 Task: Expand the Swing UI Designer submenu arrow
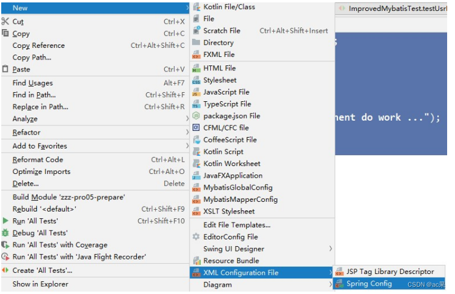331,249
